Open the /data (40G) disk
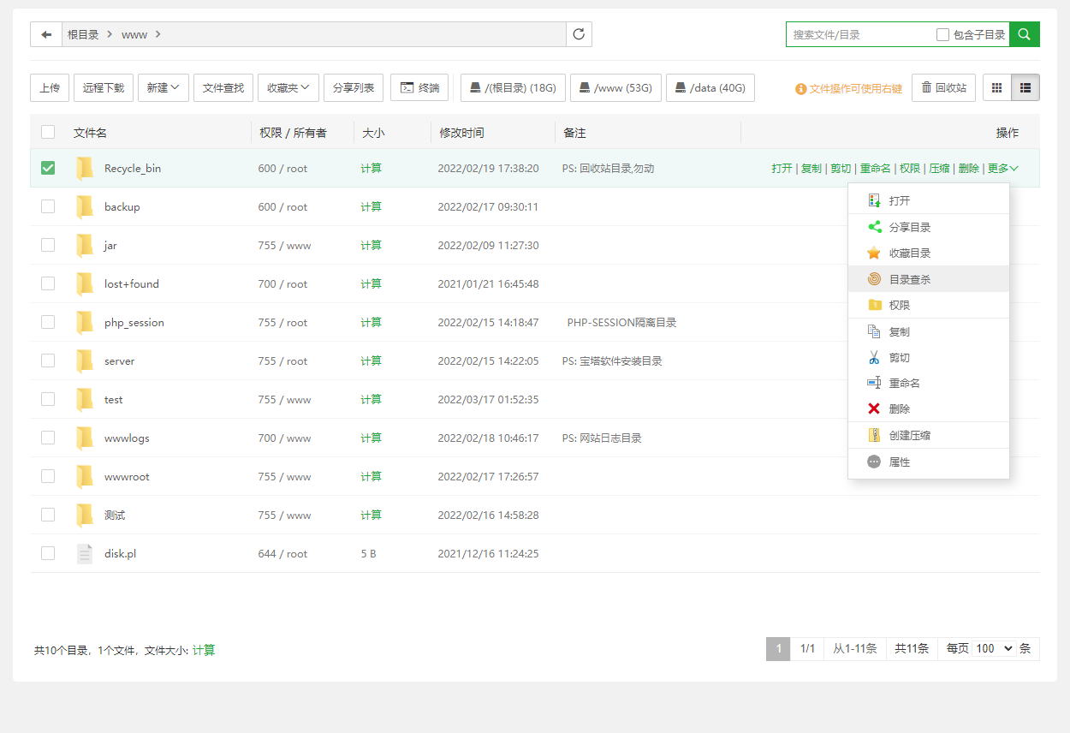 click(710, 87)
